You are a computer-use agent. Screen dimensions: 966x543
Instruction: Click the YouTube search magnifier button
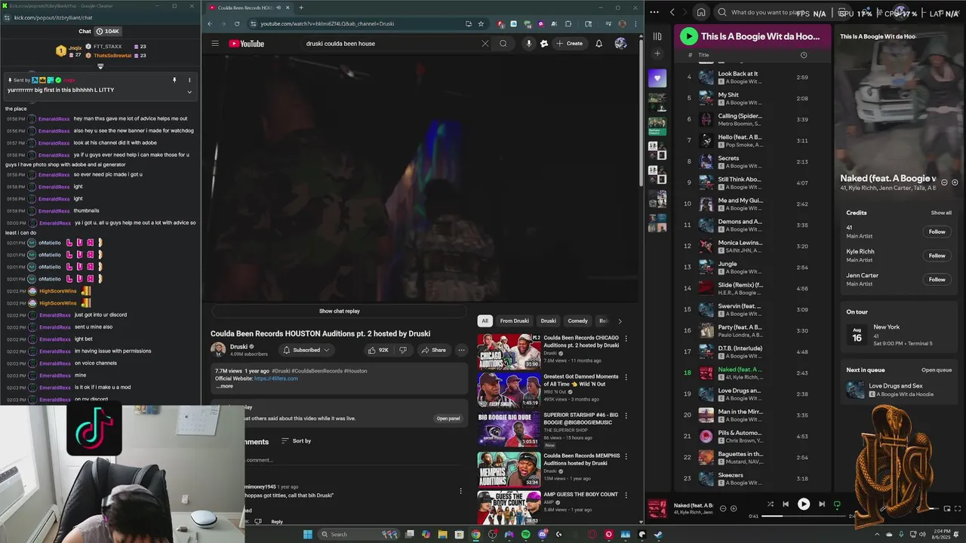503,44
